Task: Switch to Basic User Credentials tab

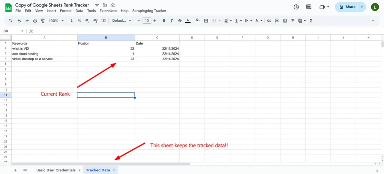Action: [x=56, y=170]
